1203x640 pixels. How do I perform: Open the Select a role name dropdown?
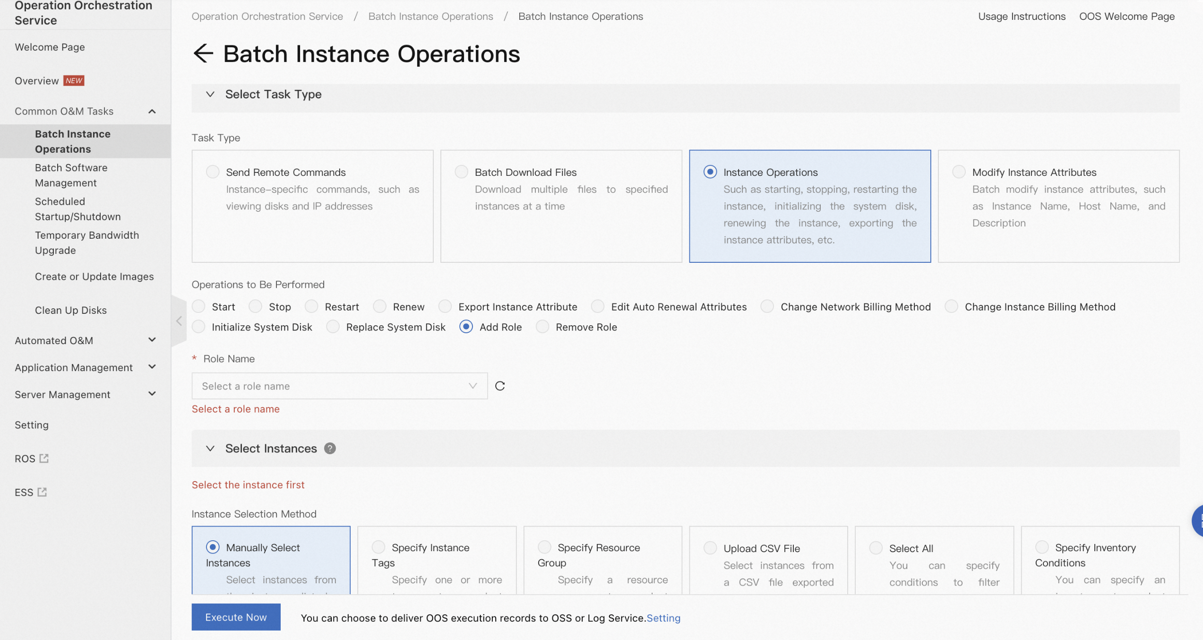pos(340,386)
